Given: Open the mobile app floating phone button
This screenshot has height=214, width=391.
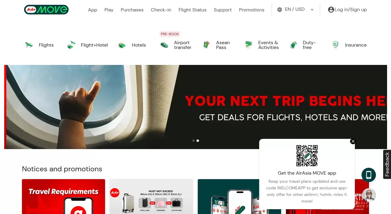Looking at the screenshot, I should click(369, 175).
